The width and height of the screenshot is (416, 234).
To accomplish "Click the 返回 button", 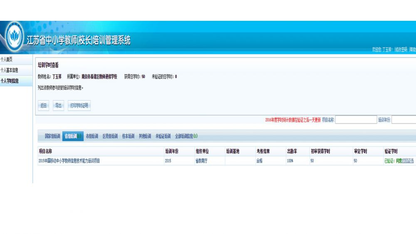I will [x=43, y=106].
